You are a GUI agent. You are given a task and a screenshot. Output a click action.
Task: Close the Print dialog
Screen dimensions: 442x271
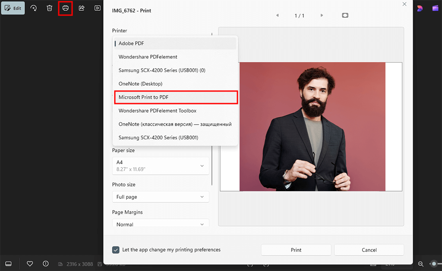(404, 4)
